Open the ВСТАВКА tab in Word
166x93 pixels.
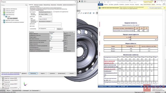tap(111, 5)
